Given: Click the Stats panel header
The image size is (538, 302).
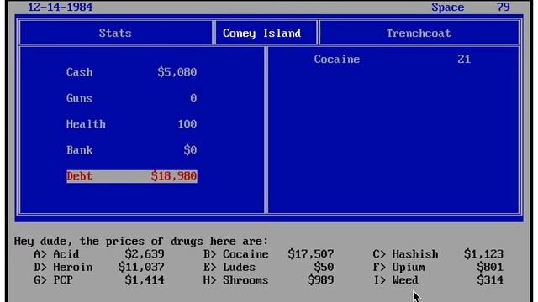Looking at the screenshot, I should pos(115,34).
